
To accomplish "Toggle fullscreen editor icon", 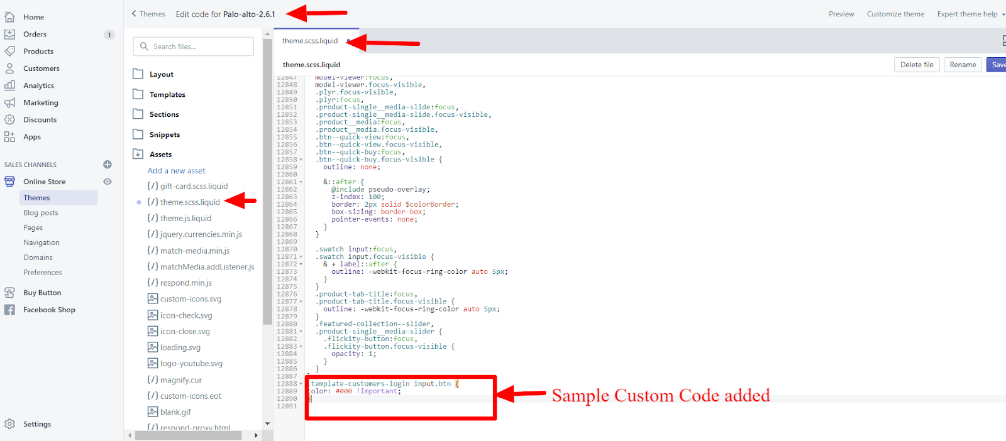I will pos(1003,41).
